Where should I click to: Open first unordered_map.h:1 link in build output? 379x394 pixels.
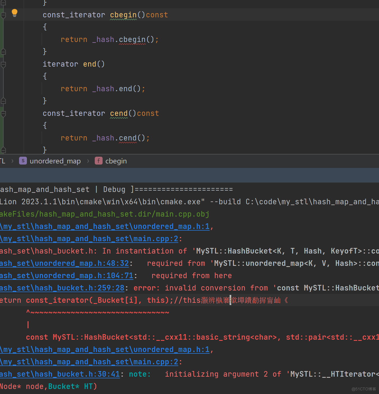pos(105,226)
